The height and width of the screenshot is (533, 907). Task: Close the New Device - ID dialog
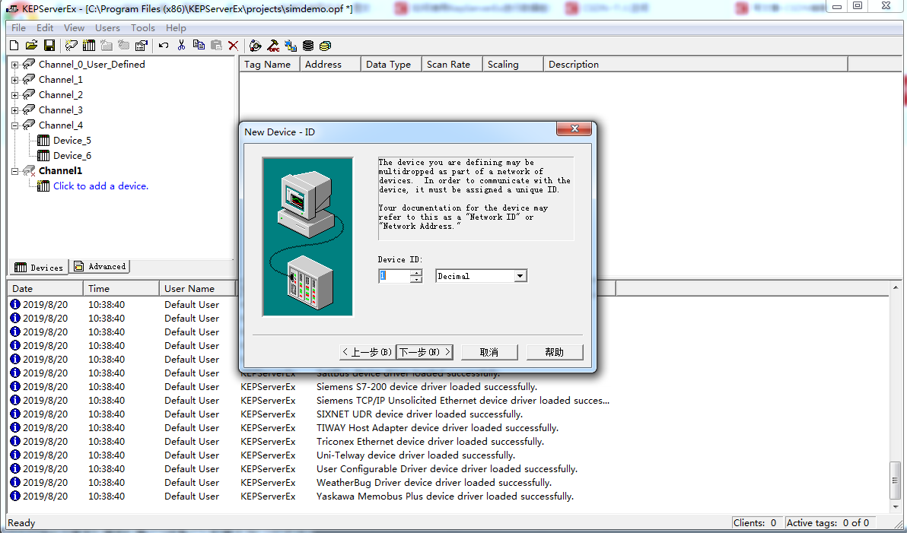click(x=574, y=129)
